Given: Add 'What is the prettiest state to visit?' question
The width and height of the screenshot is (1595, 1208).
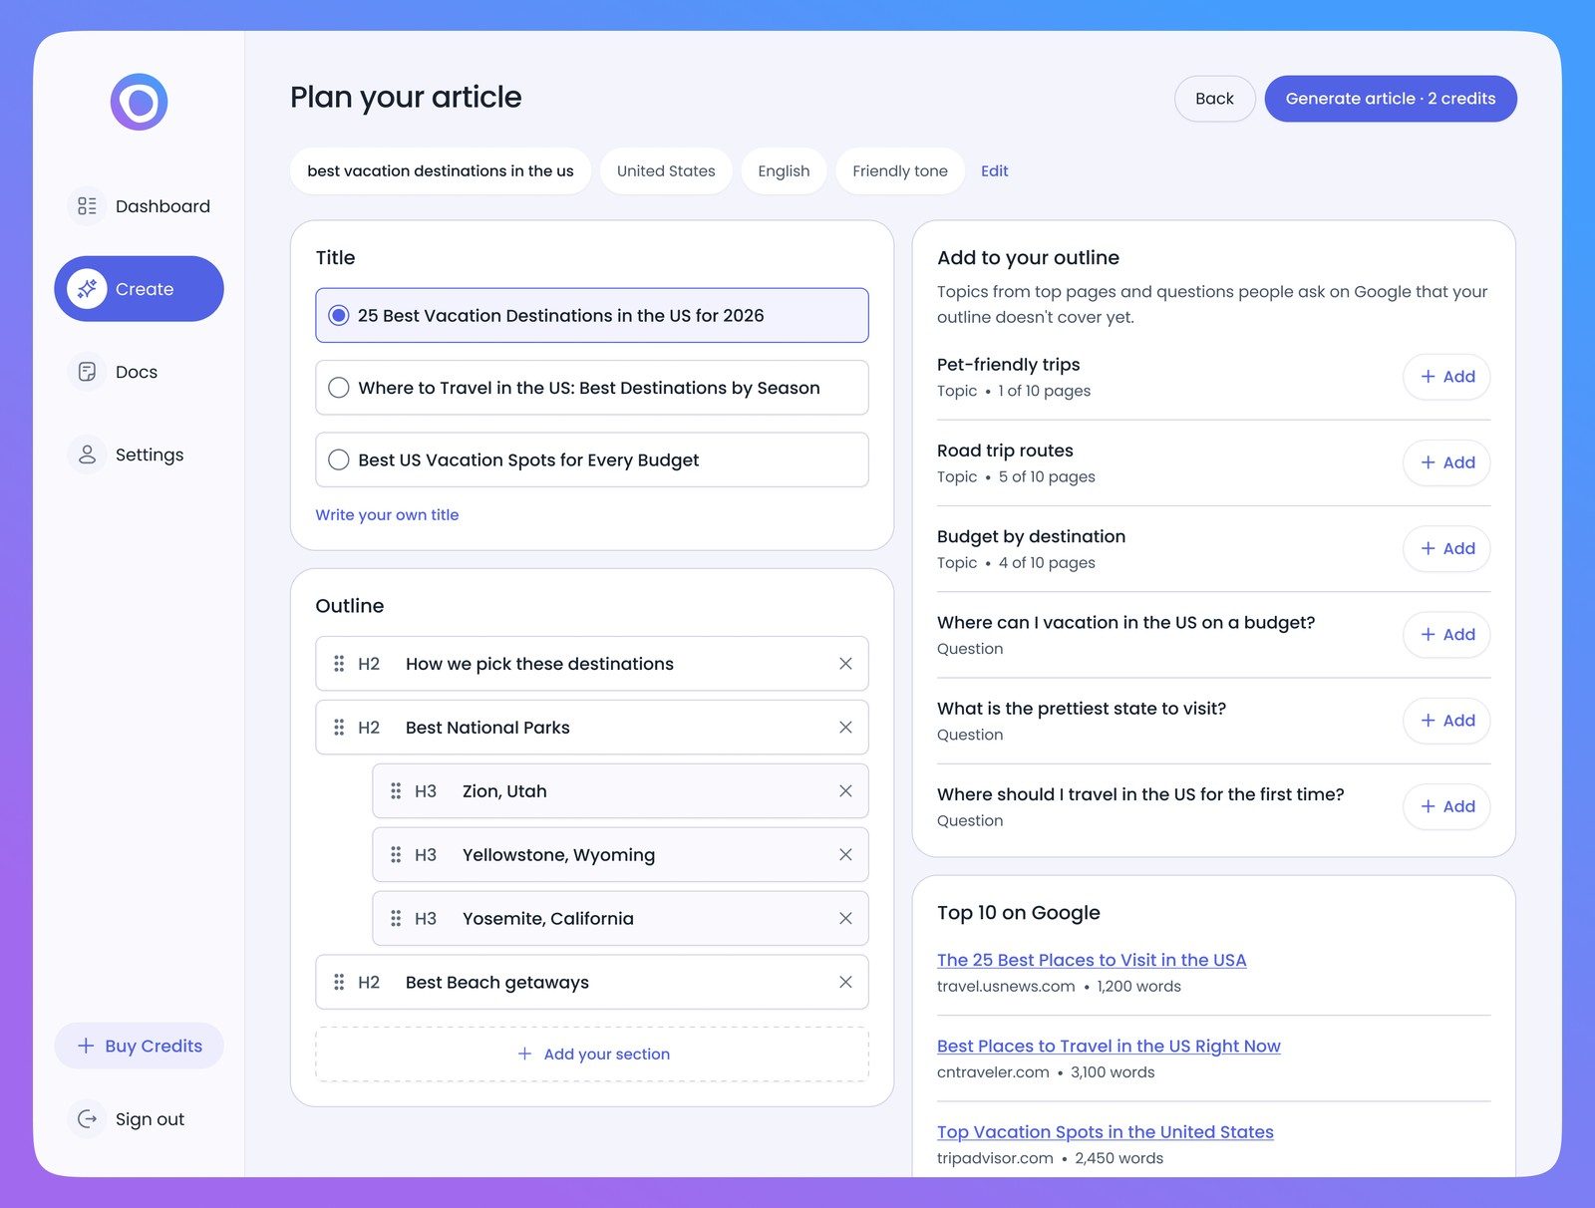Looking at the screenshot, I should click(x=1446, y=721).
